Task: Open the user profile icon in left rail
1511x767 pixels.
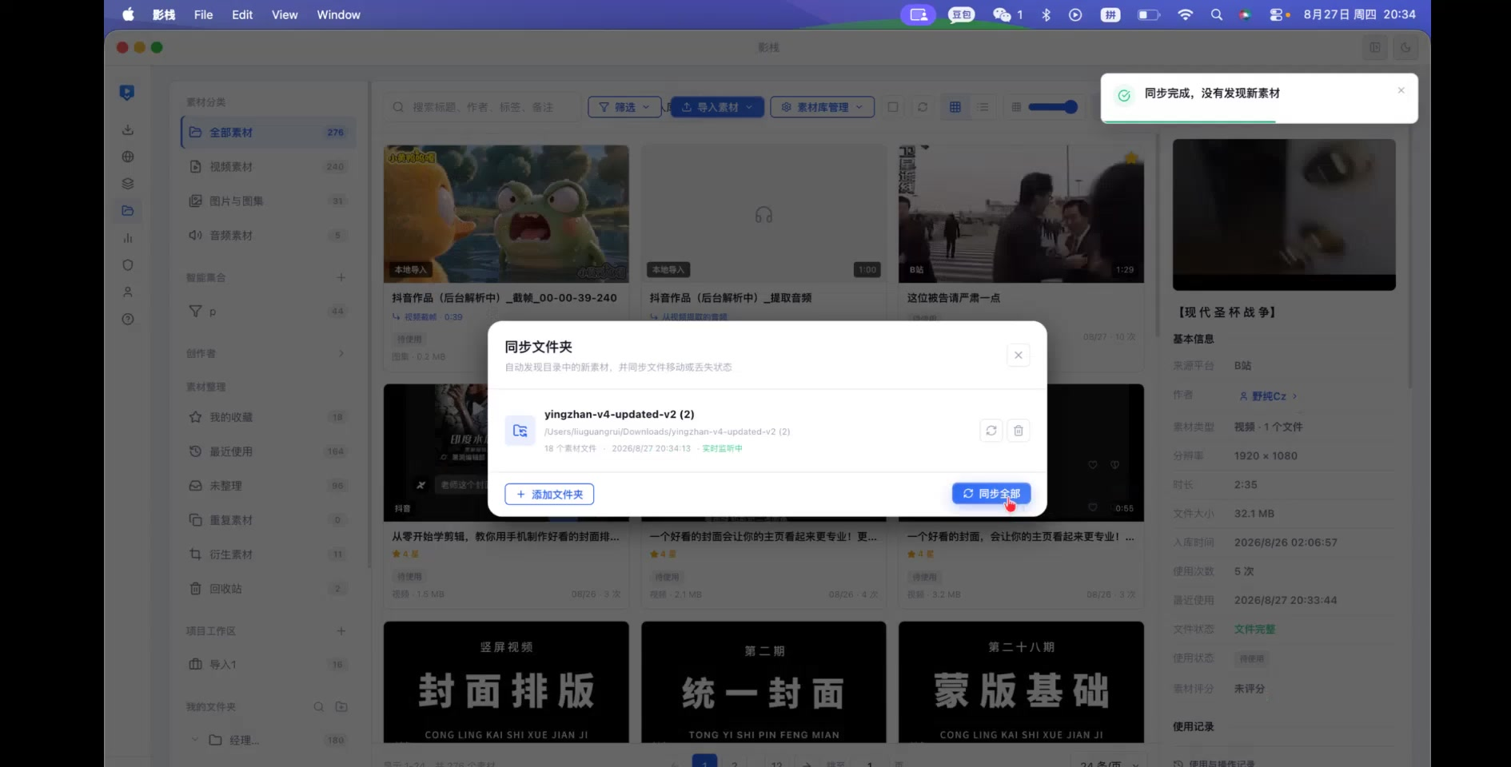Action: [127, 292]
